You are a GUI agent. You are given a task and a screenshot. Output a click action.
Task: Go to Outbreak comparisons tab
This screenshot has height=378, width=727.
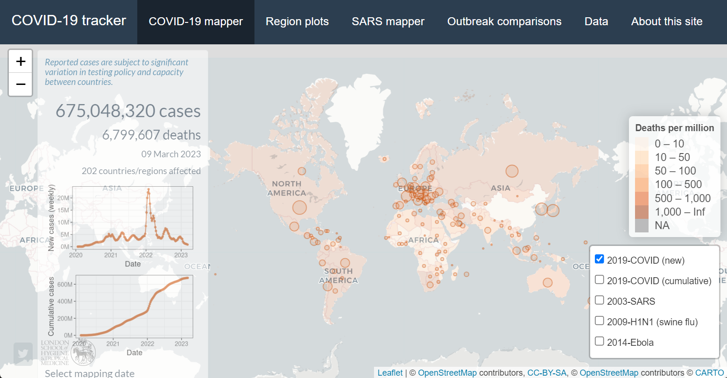click(x=504, y=22)
